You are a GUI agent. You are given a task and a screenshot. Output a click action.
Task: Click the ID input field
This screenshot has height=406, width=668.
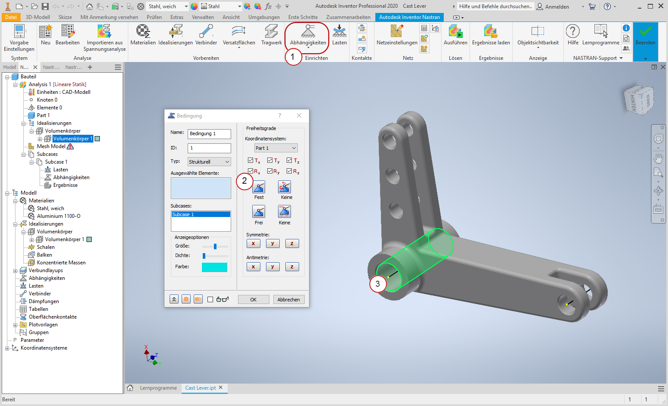(x=209, y=148)
